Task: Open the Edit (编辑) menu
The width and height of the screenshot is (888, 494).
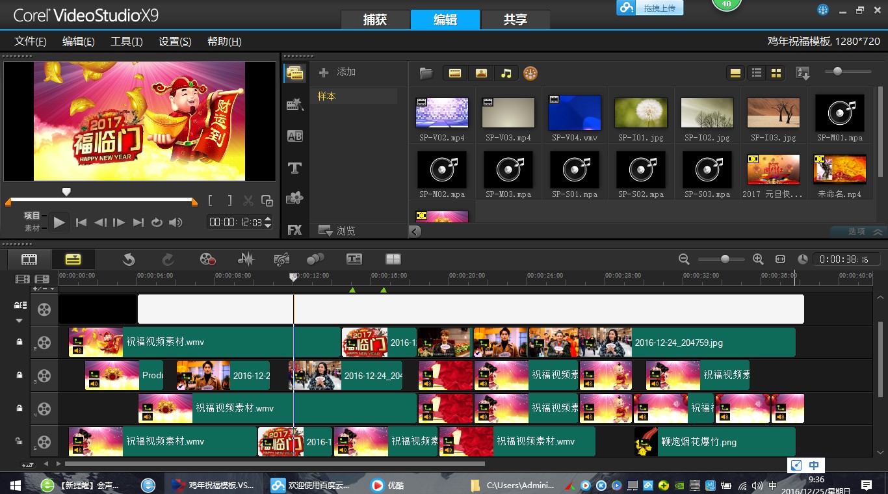Action: coord(78,42)
